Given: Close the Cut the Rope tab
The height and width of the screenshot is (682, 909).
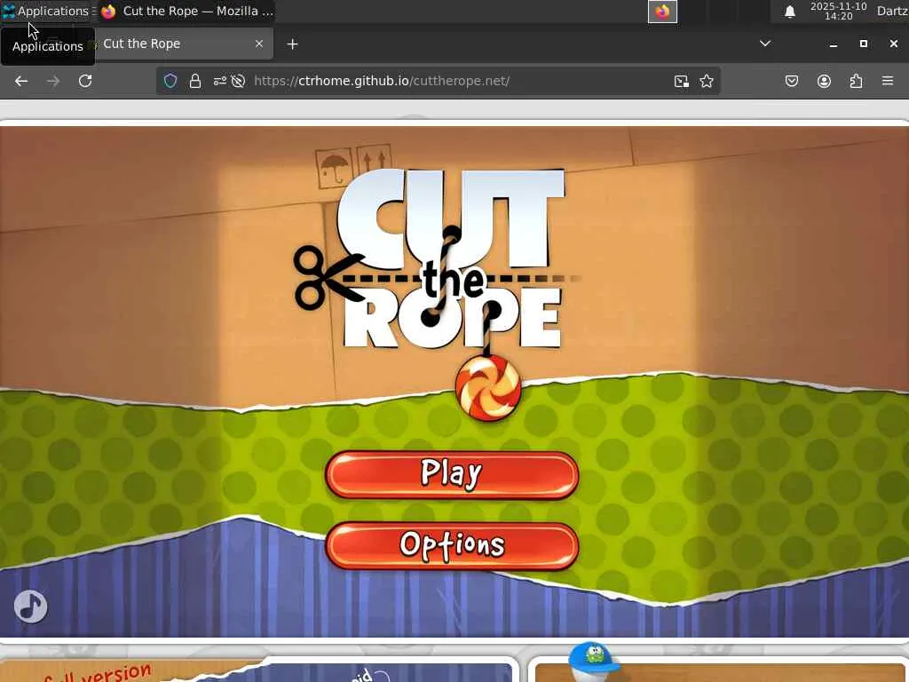Looking at the screenshot, I should click(x=259, y=44).
